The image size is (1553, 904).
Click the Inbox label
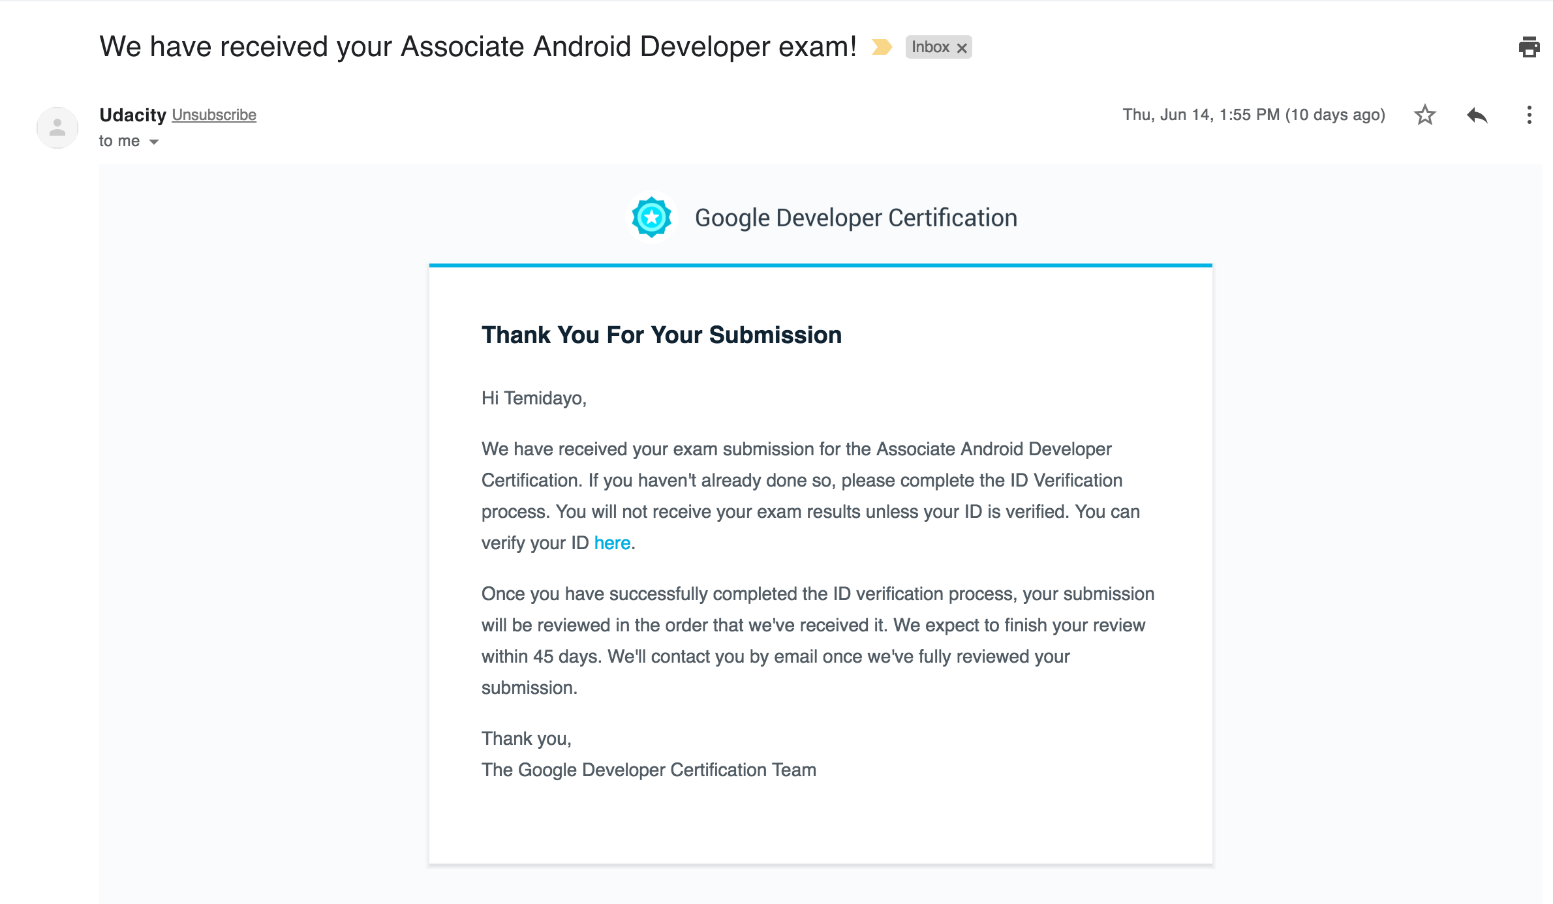930,47
